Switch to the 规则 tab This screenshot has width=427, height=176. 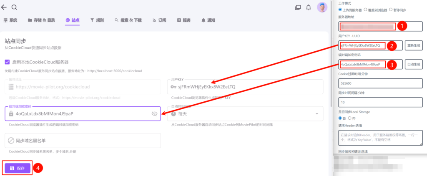(x=97, y=20)
